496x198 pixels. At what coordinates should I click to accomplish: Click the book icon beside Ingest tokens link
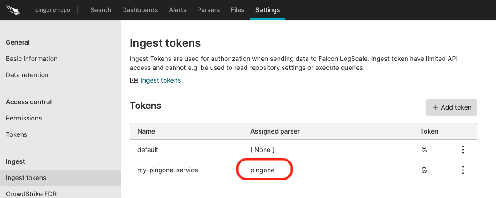point(134,80)
